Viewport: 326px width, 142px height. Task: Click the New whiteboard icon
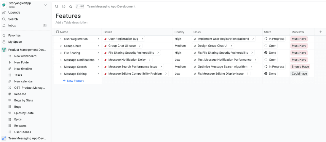(x=10, y=56)
